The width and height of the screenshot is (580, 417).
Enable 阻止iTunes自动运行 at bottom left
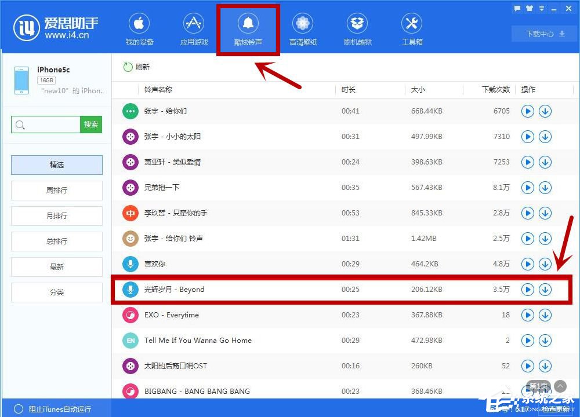[18, 408]
